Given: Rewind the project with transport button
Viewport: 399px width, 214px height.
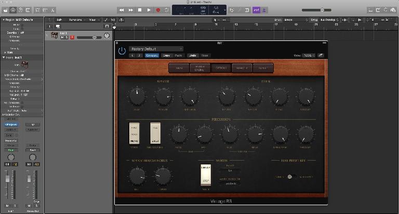Looking at the screenshot, I should pyautogui.click(x=122, y=10).
